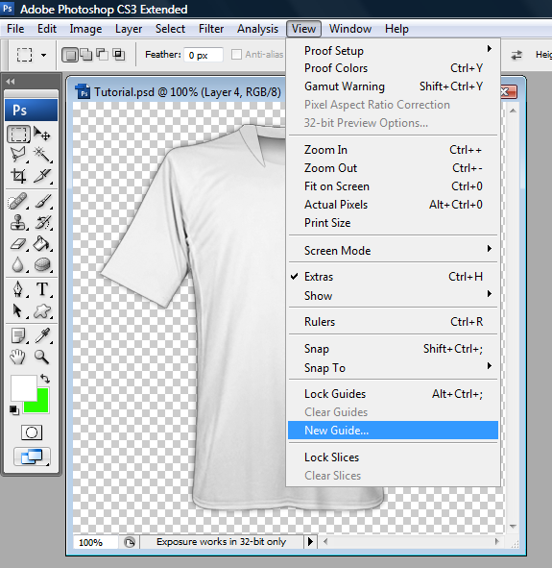Select the Zoom tool
Screen dimensions: 552x568
[x=42, y=358]
